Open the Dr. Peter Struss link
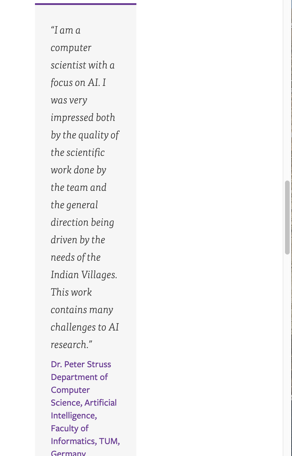Image resolution: width=292 pixels, height=456 pixels. point(81,364)
